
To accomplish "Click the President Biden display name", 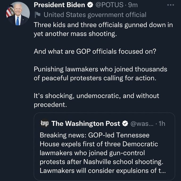I will 60,5.
